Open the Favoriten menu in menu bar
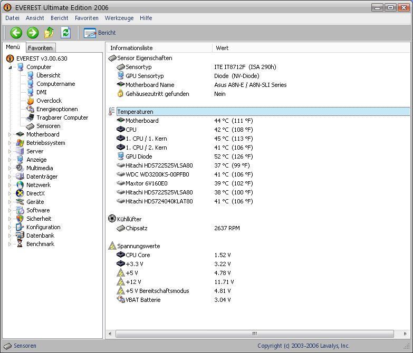The width and height of the screenshot is (413, 353). 87,18
